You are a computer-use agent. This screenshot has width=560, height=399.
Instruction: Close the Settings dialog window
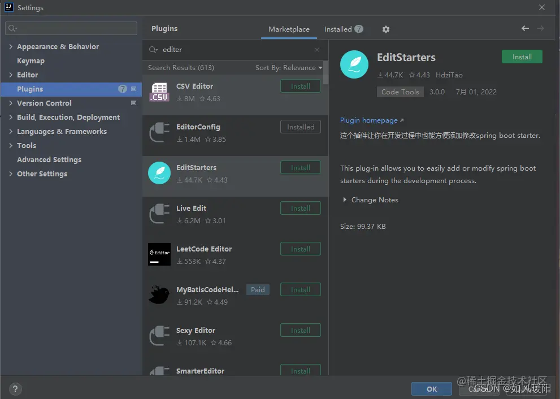(x=542, y=7)
